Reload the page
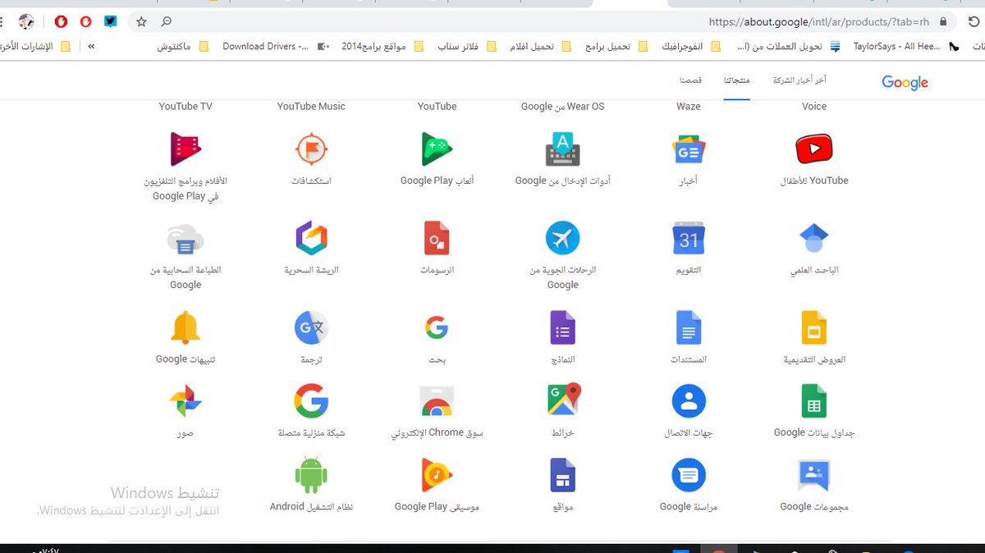 (x=974, y=22)
